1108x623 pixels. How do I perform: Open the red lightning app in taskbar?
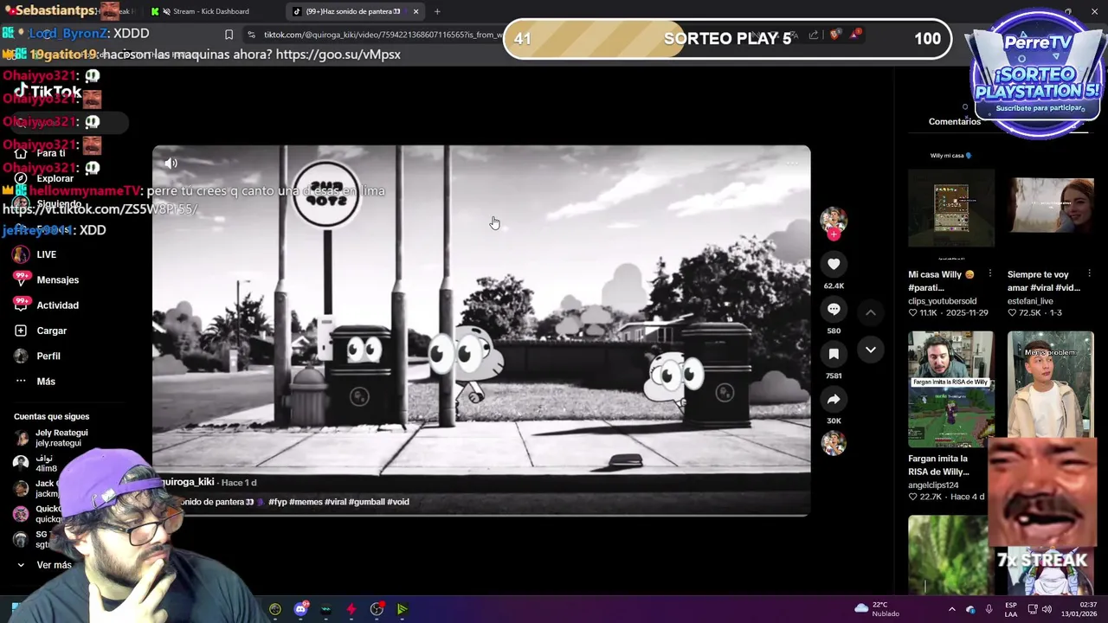[x=351, y=609]
